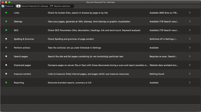Click the filter icon beside Results selection
The height and width of the screenshot is (112, 201).
tap(52, 6)
